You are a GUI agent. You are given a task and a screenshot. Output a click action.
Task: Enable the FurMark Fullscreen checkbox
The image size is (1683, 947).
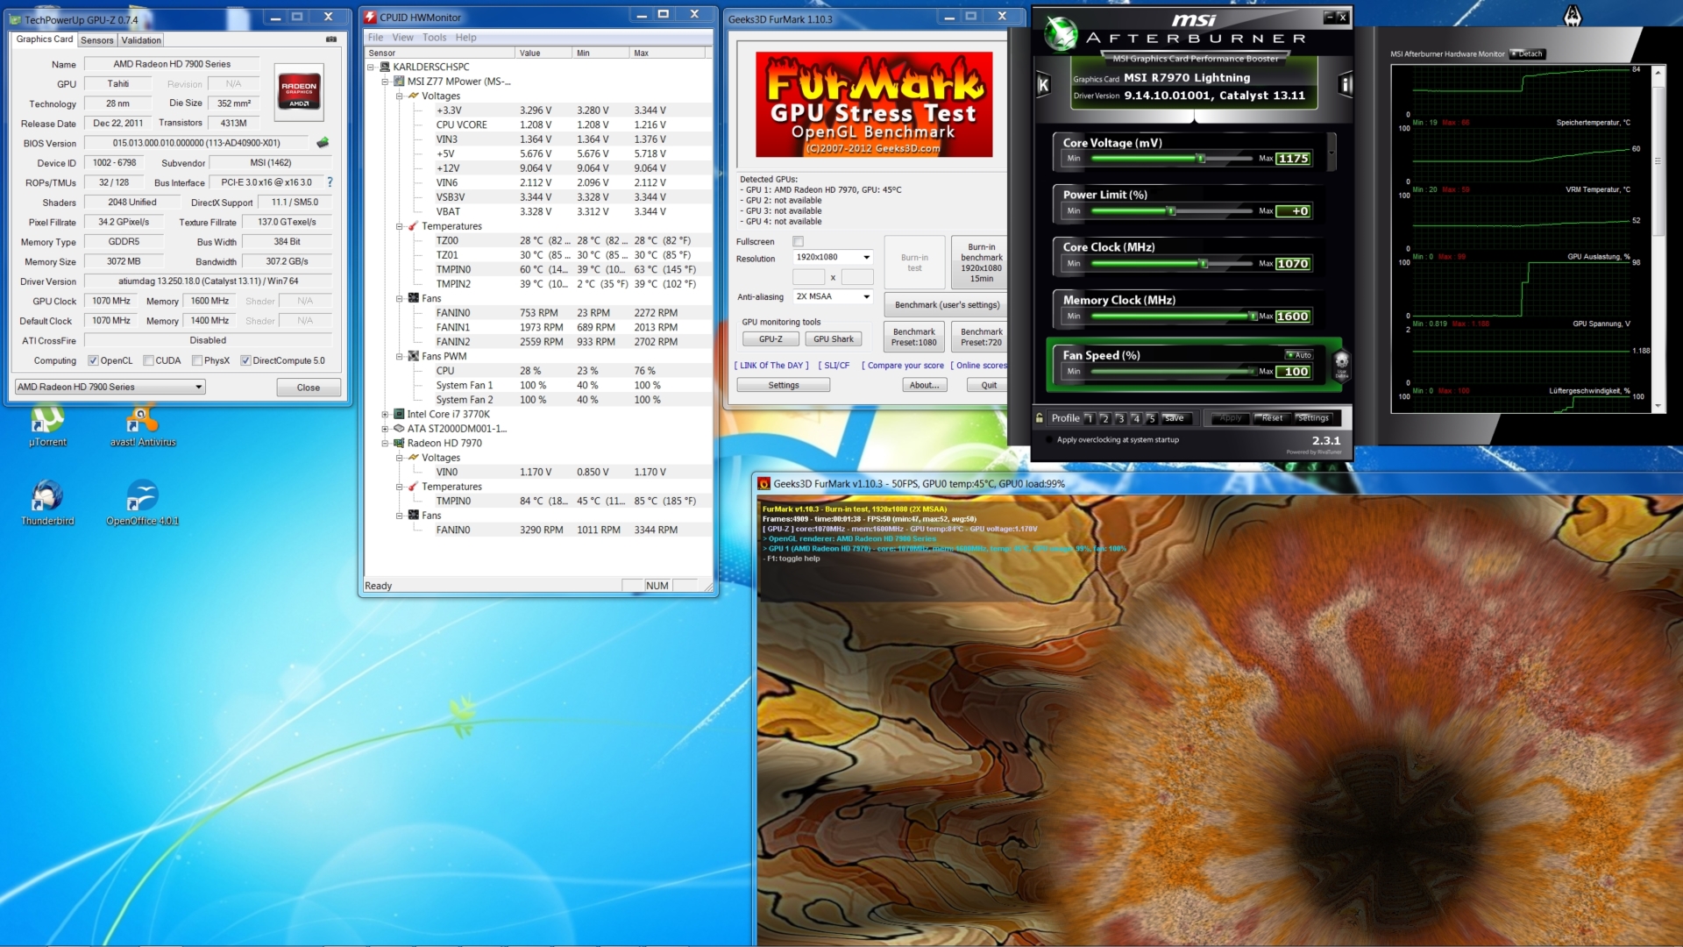click(798, 241)
